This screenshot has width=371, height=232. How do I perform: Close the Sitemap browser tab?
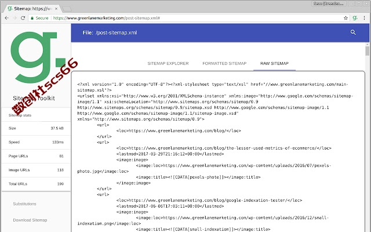(x=56, y=9)
